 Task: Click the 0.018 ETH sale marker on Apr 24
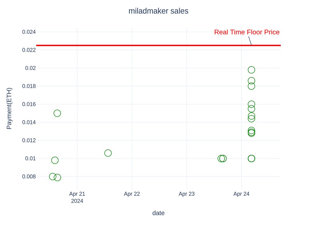[251, 86]
